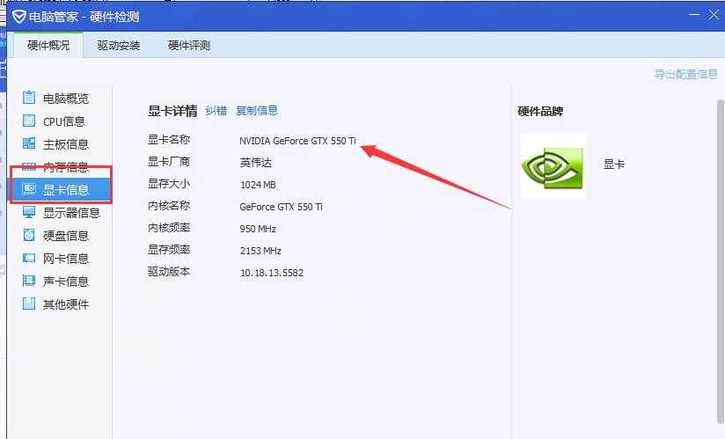Select 电脑概览 in the sidebar
The width and height of the screenshot is (725, 439).
(x=60, y=98)
